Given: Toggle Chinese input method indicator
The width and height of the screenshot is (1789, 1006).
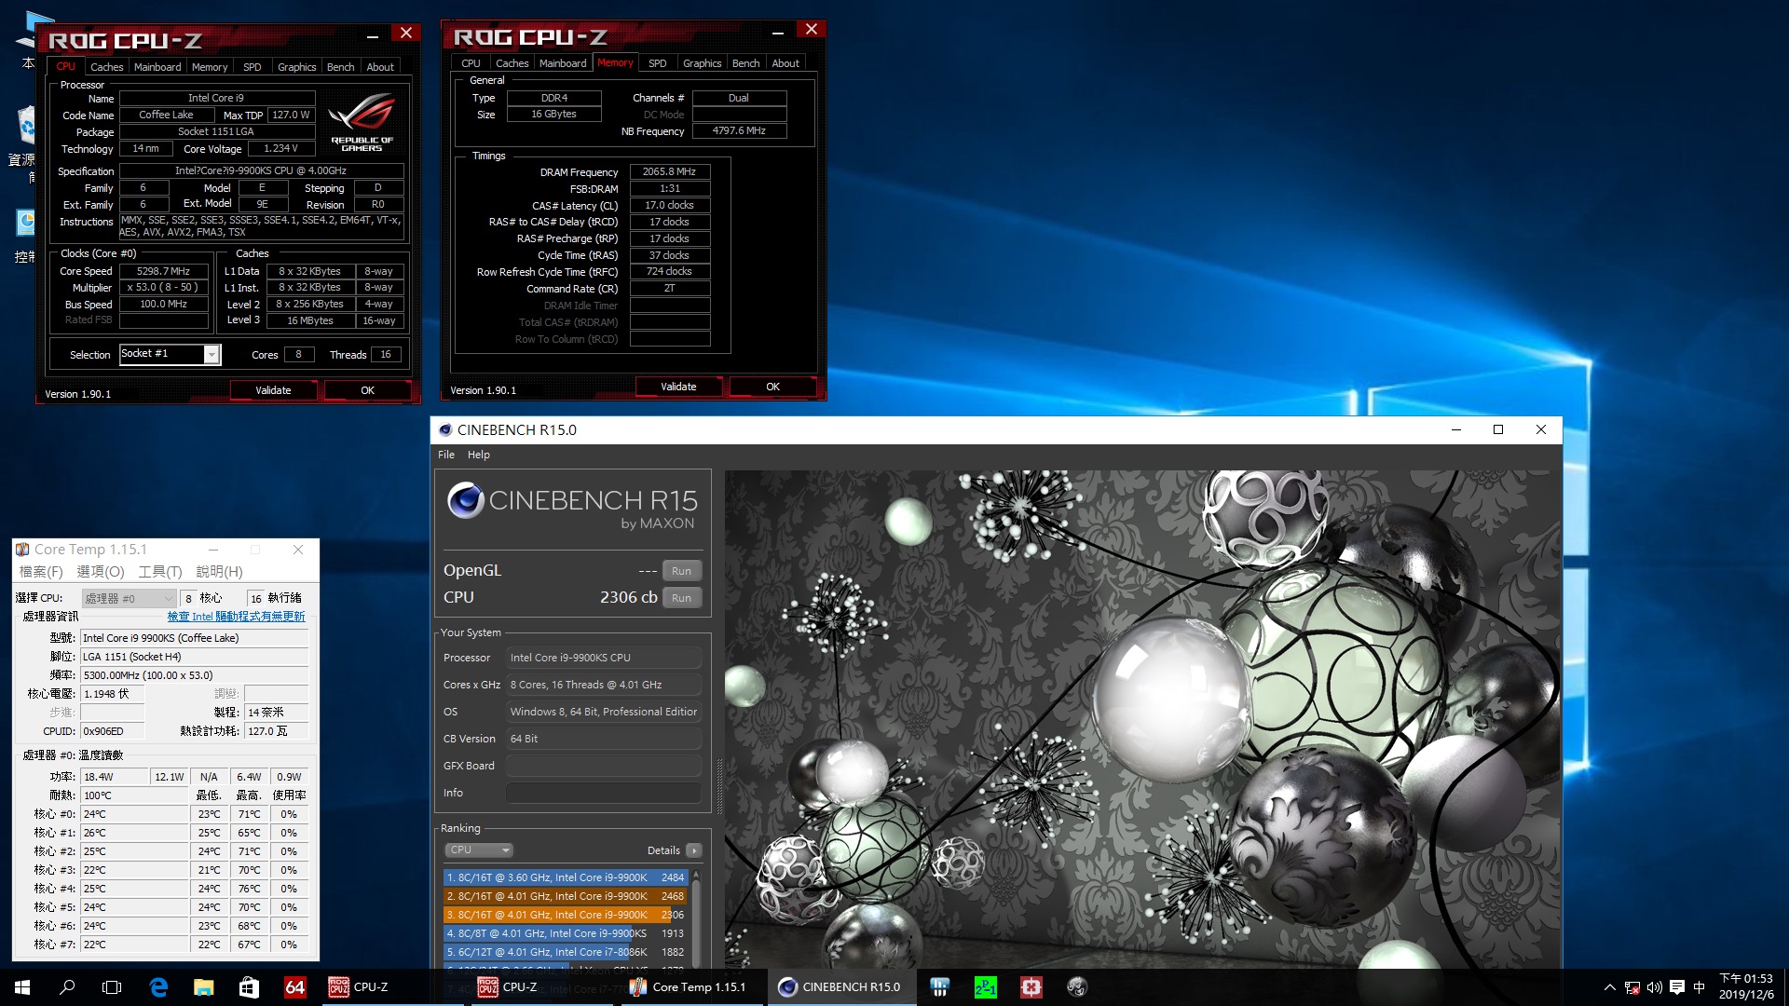Looking at the screenshot, I should [x=1699, y=987].
